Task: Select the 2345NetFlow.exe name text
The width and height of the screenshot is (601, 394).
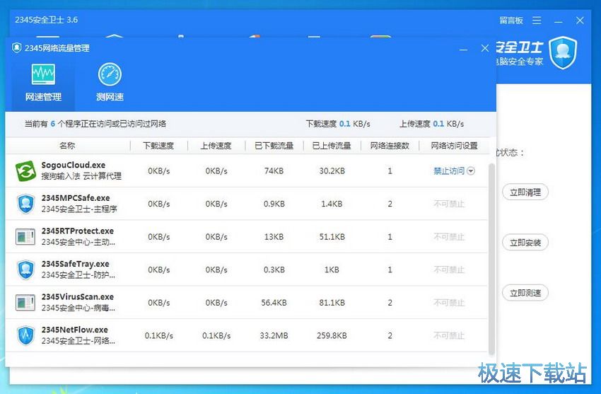Action: click(74, 330)
